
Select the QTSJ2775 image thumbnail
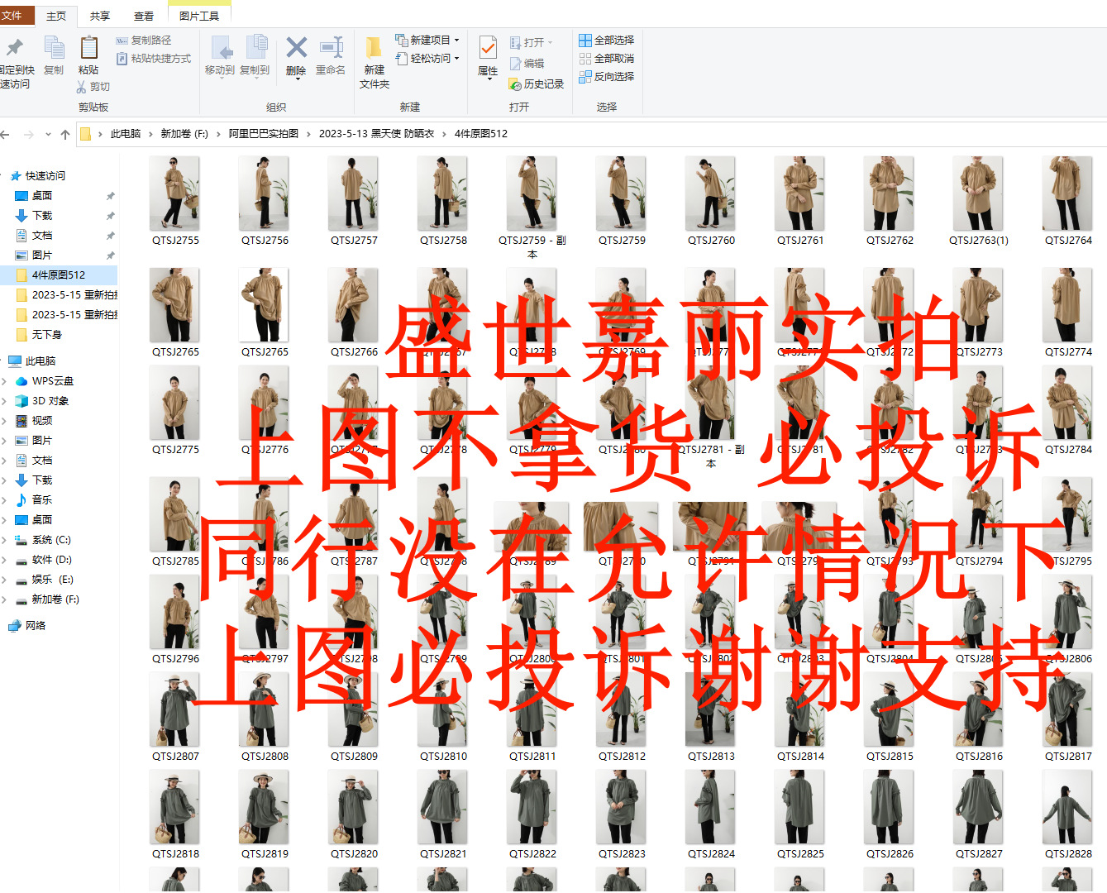click(x=175, y=403)
